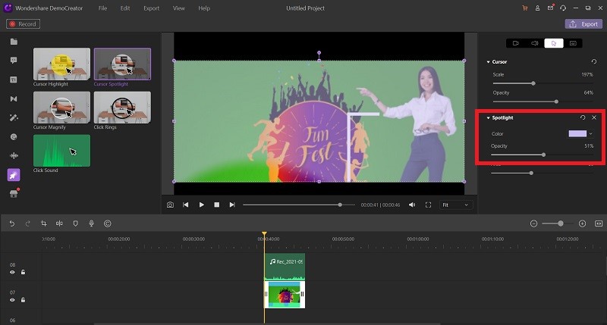Zoom in the timeline
The width and height of the screenshot is (607, 325).
pos(582,223)
